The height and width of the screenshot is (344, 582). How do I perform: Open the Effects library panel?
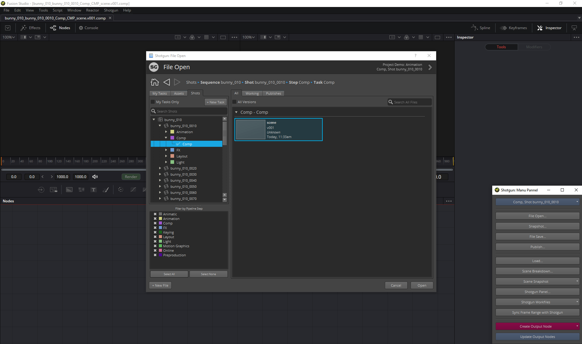(30, 28)
